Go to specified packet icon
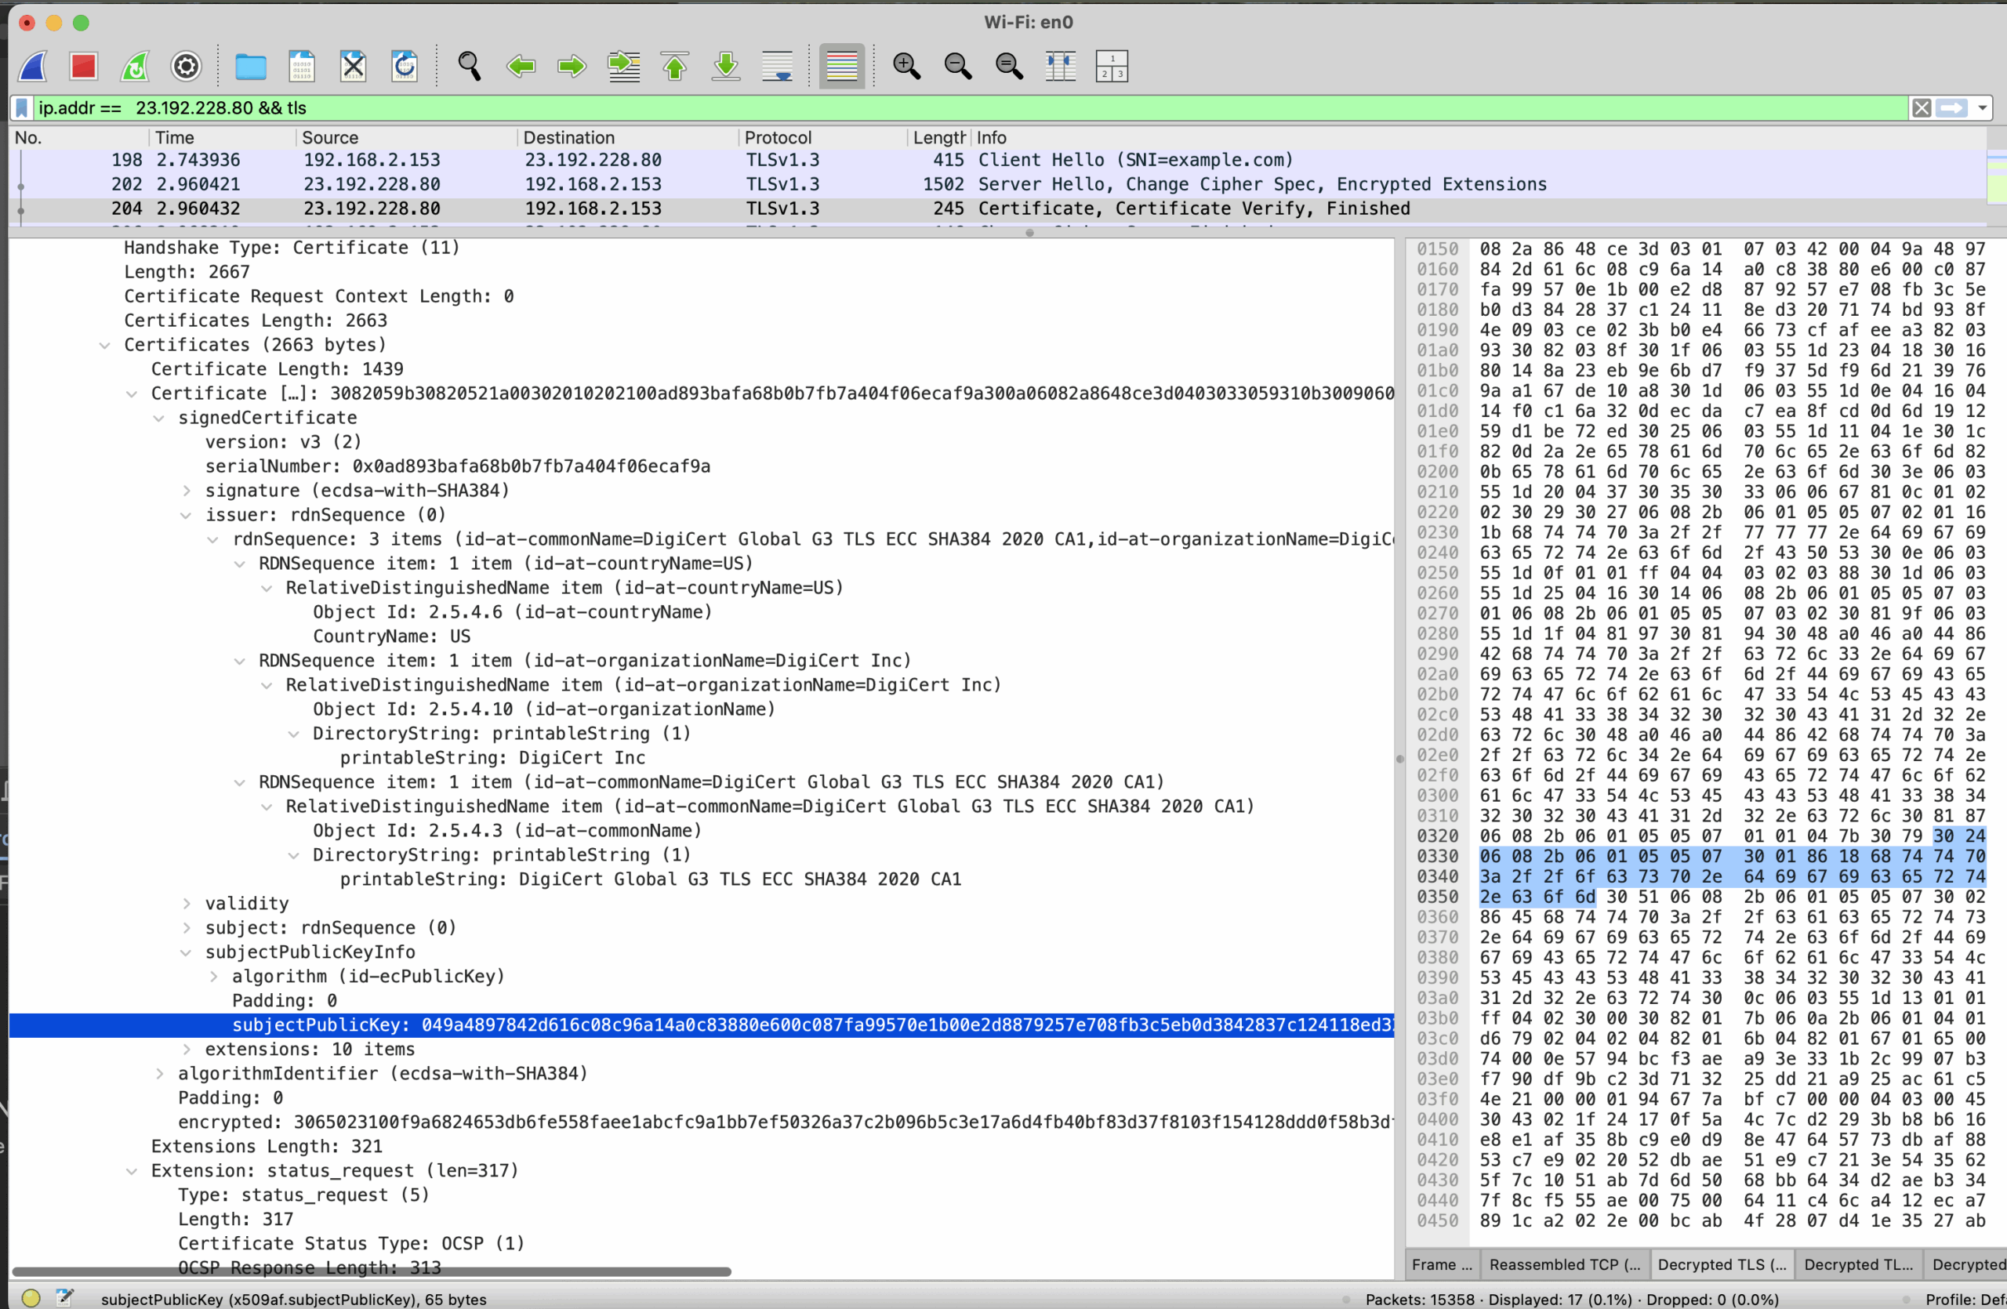2007x1309 pixels. coord(624,66)
